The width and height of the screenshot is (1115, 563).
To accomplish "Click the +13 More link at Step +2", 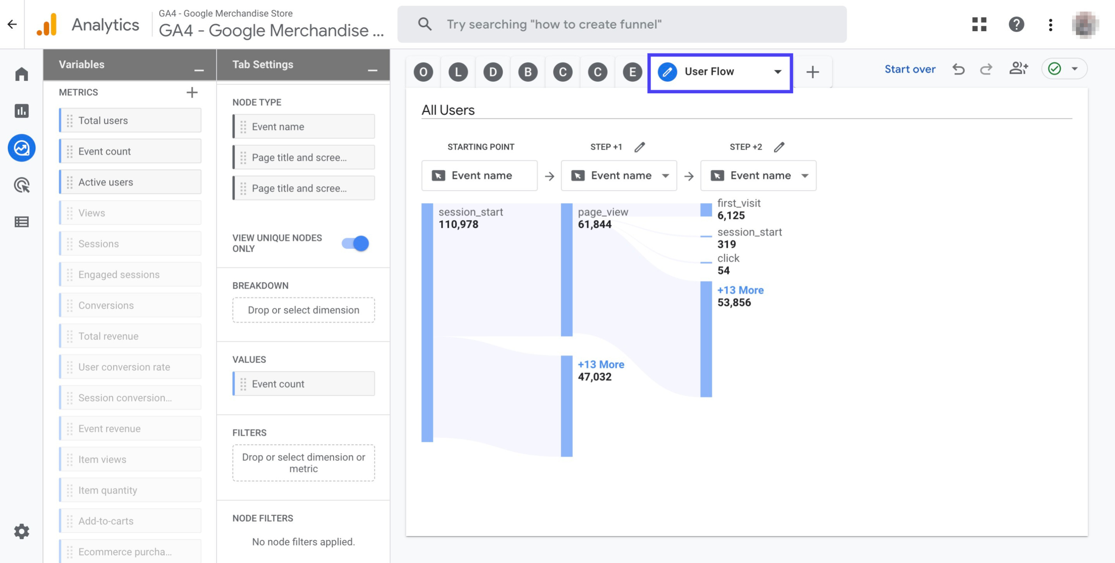I will point(741,289).
